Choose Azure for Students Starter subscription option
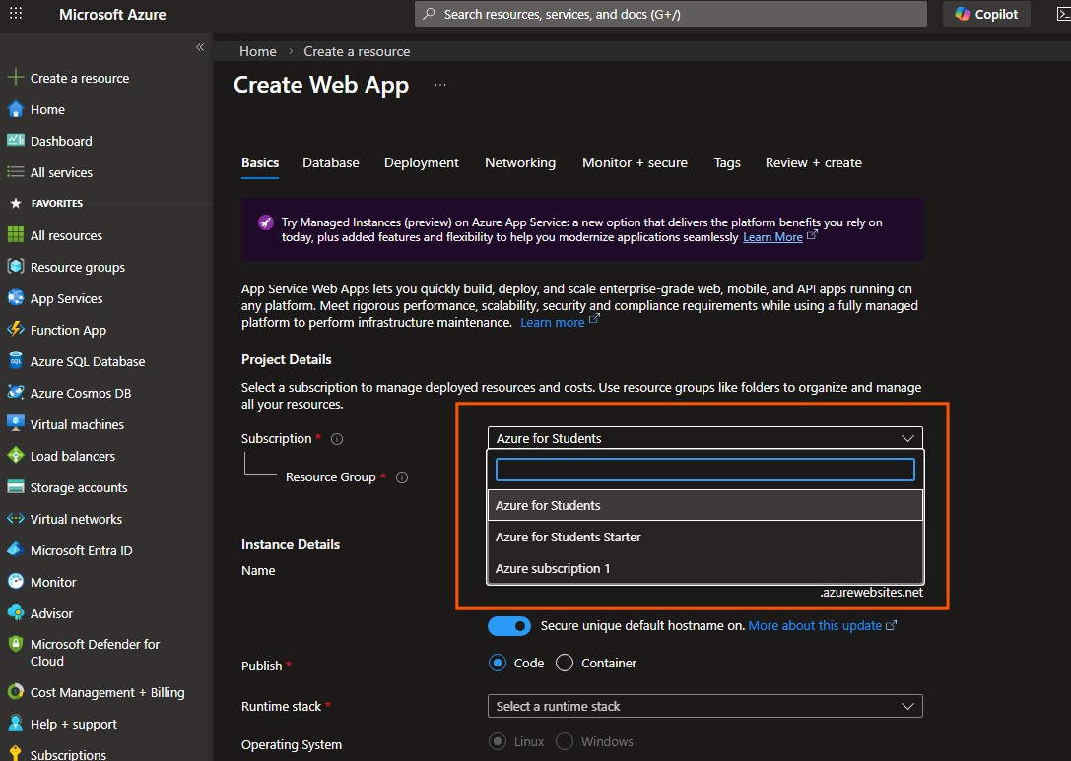 coord(704,538)
